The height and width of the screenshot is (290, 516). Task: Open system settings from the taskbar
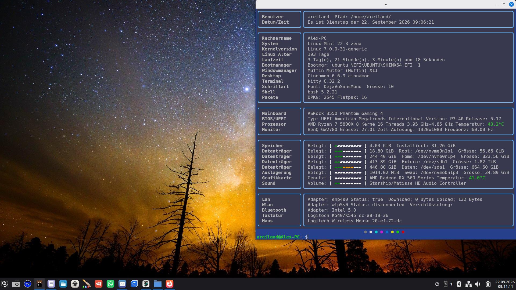pyautogui.click(x=5, y=284)
